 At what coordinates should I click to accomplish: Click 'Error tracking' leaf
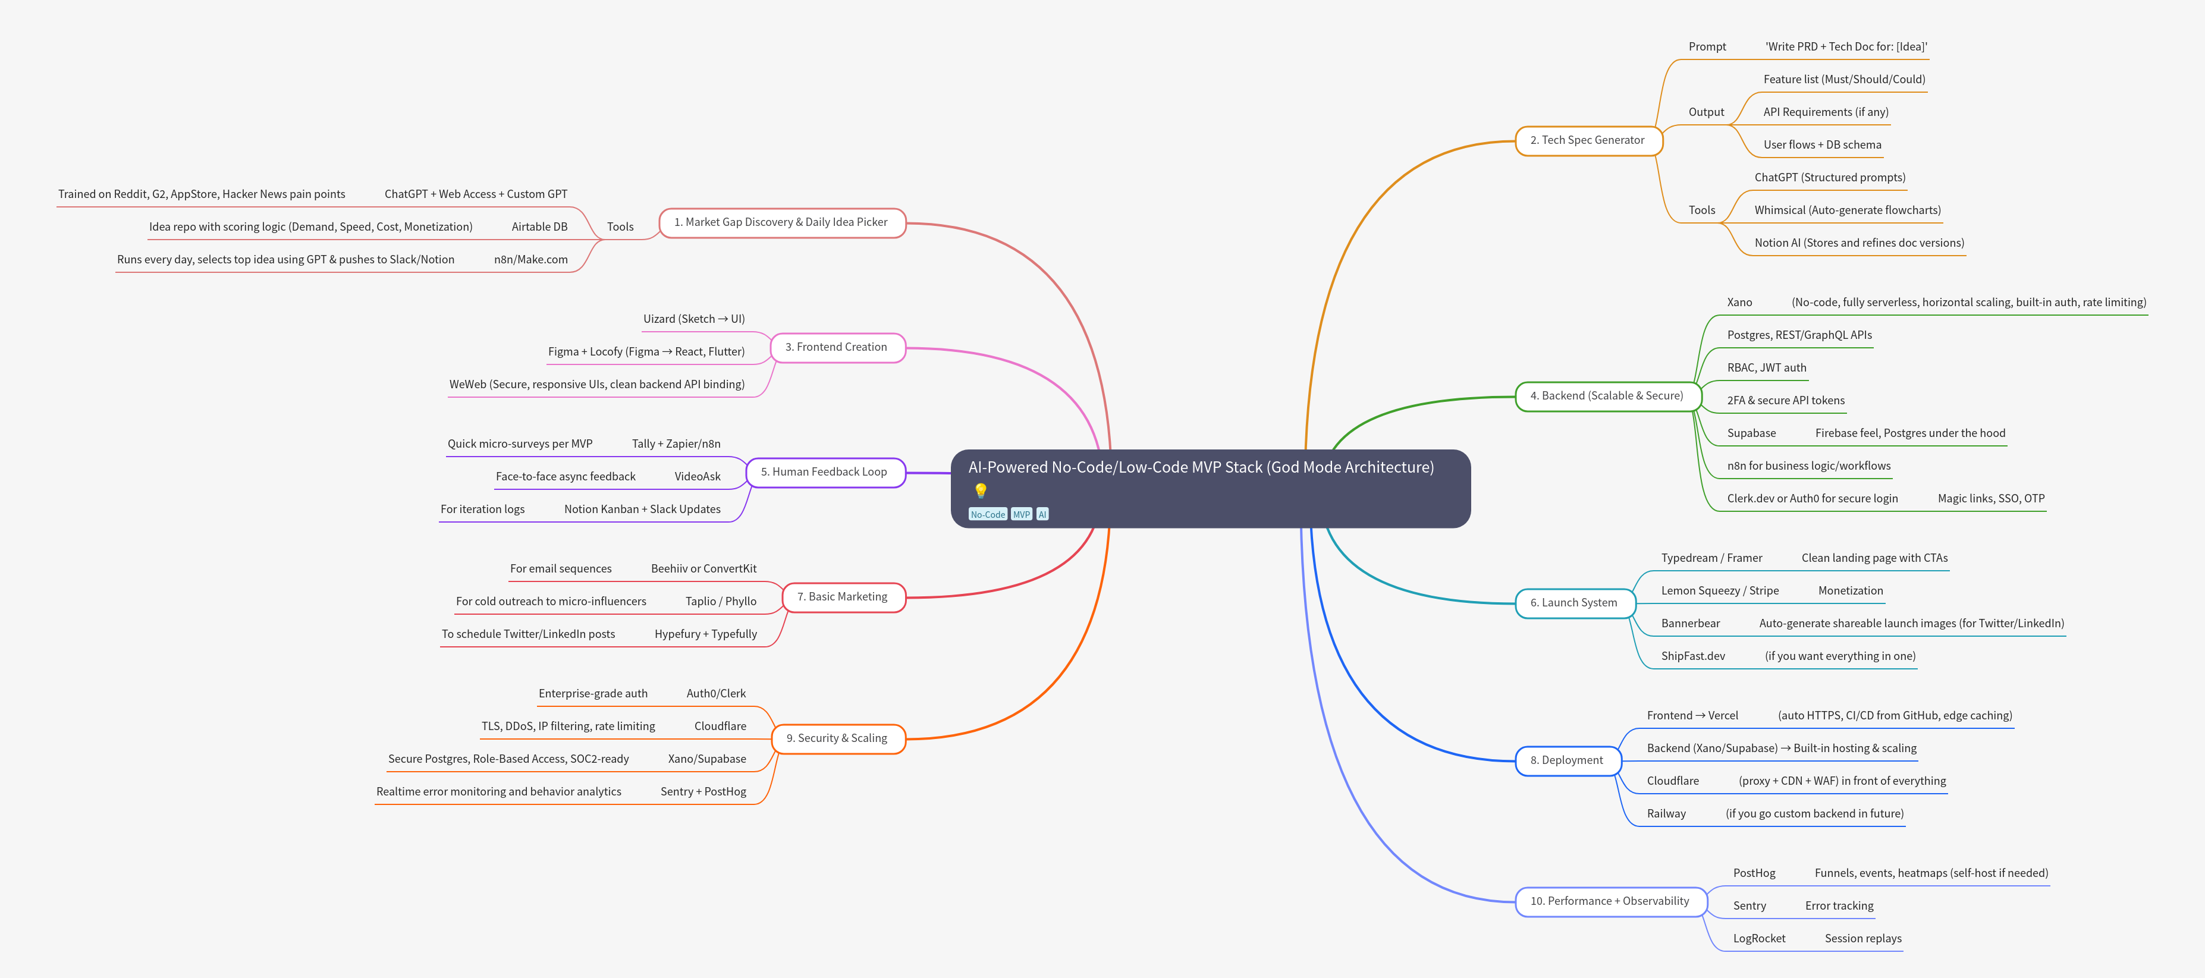1839,906
